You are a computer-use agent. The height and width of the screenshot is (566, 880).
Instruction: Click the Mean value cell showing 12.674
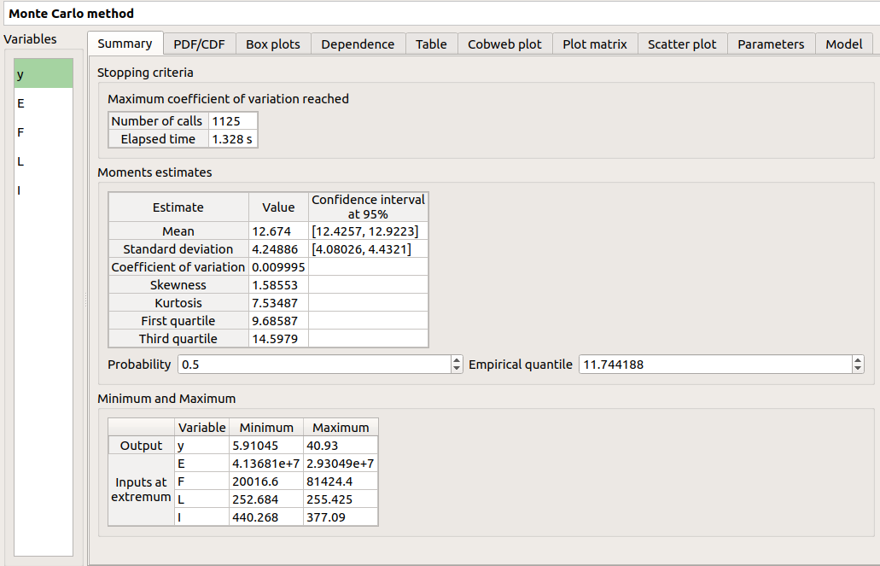pyautogui.click(x=277, y=230)
